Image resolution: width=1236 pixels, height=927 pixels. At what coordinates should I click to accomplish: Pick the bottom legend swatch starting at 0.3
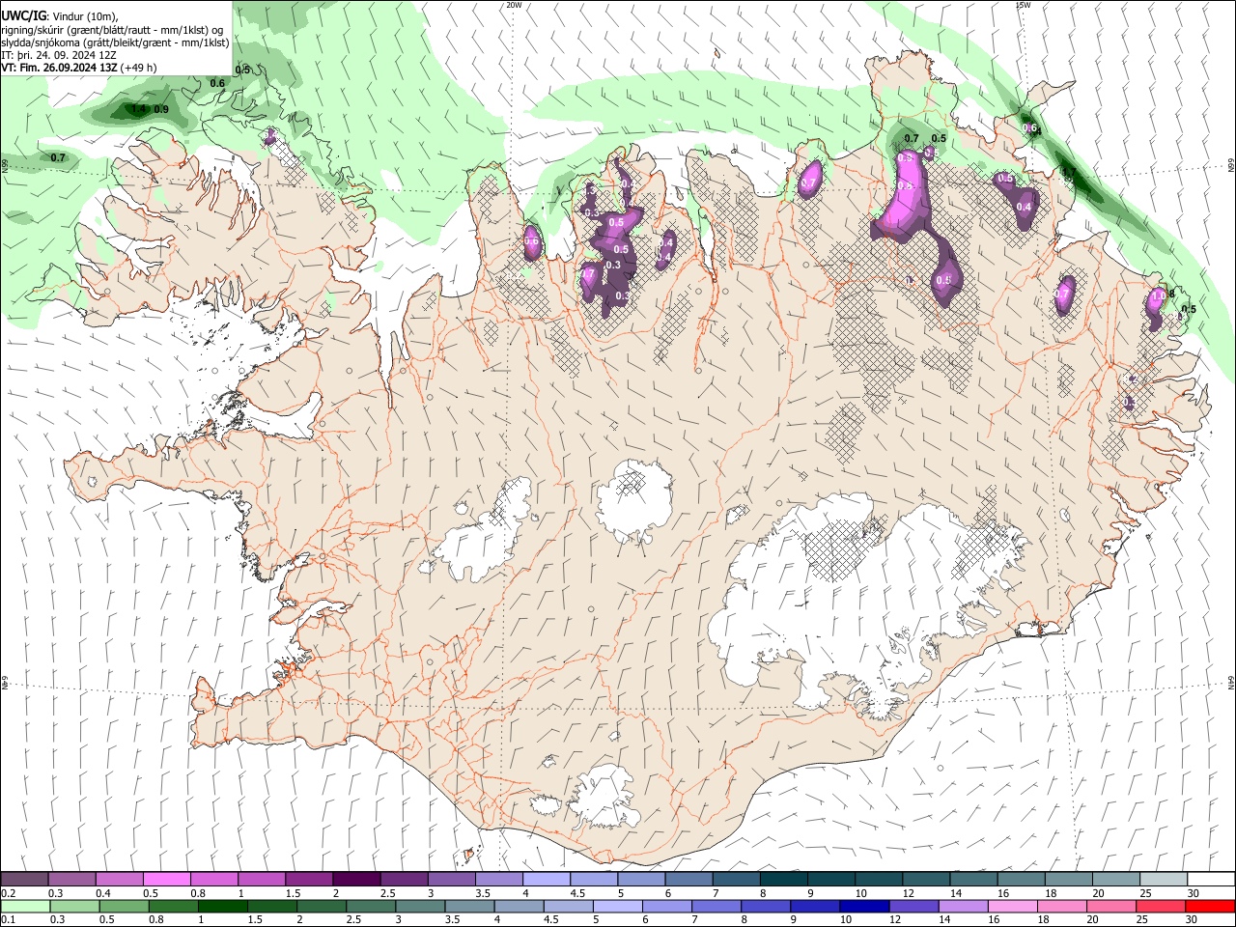(74, 906)
